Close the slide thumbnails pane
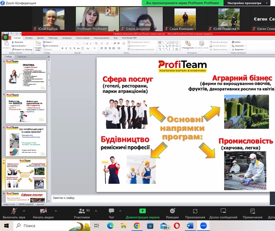 pos(49,57)
